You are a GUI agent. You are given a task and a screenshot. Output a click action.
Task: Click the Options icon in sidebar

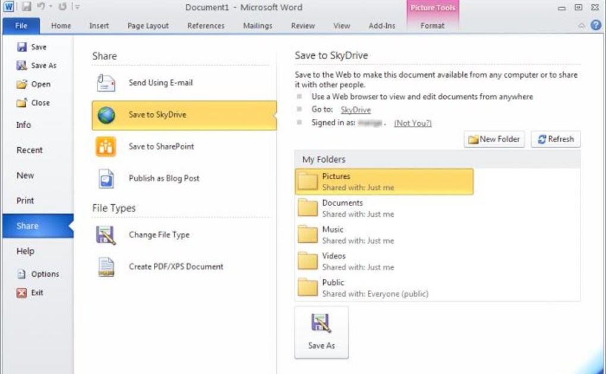tap(21, 274)
